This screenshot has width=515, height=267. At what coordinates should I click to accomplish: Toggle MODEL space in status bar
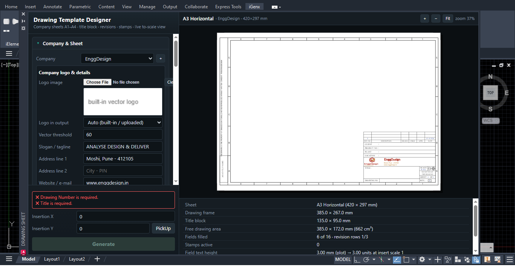click(343, 259)
